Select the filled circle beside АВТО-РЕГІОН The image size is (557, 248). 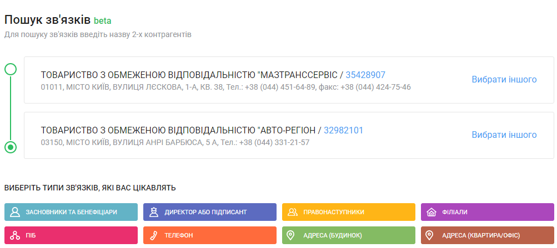pyautogui.click(x=11, y=147)
